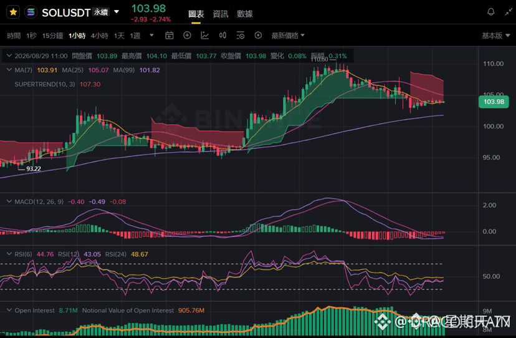Select the 時間 time chart option
This screenshot has width=516, height=338.
14,36
